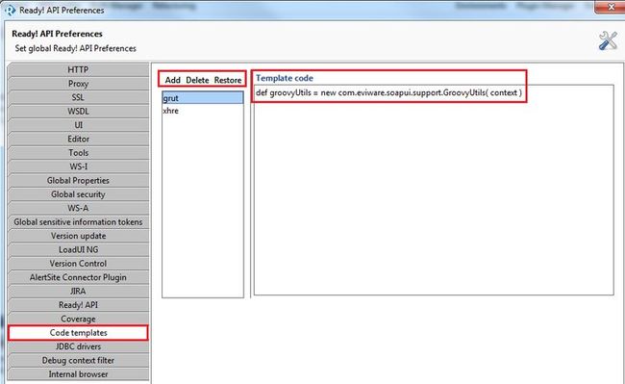The height and width of the screenshot is (384, 625).
Task: Open the Ready! API tab
Action: [x=78, y=305]
